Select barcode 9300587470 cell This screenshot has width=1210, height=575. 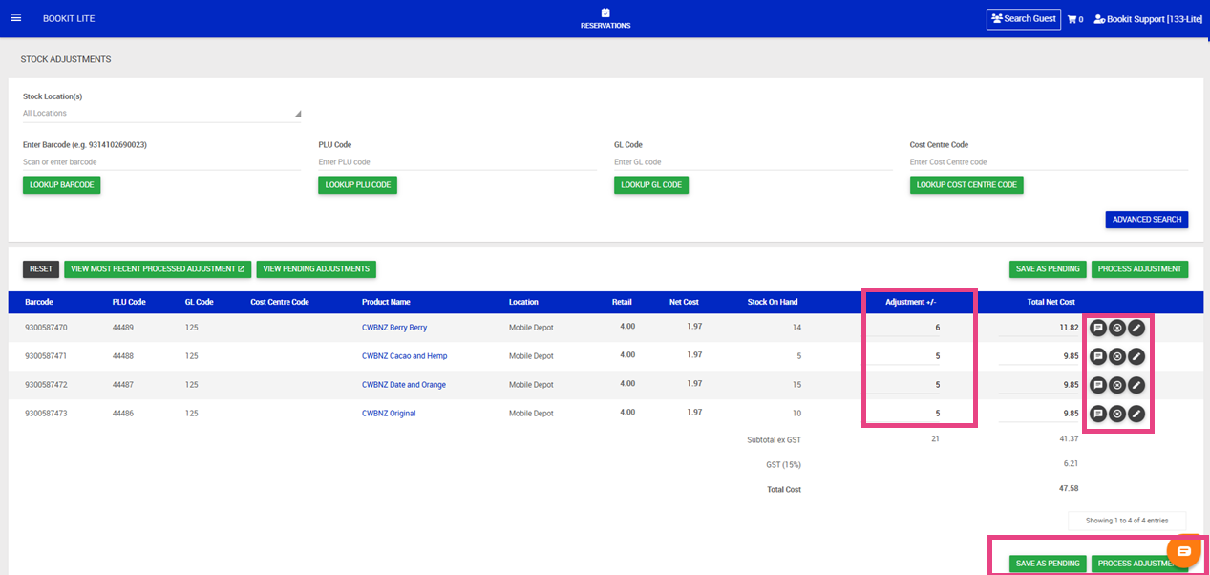coord(47,328)
